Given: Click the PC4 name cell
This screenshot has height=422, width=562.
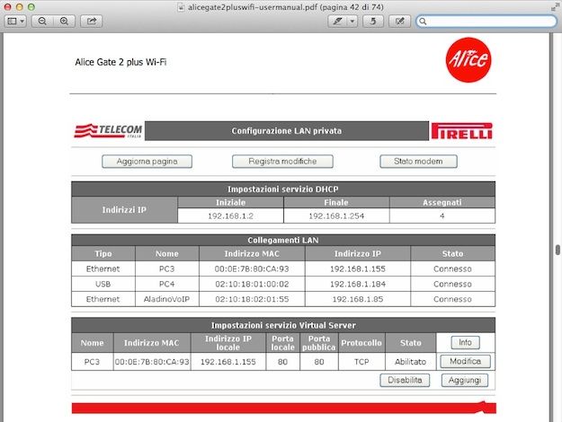Looking at the screenshot, I should point(166,285).
